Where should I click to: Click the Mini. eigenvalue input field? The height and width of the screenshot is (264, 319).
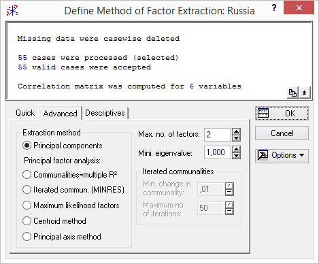point(218,152)
